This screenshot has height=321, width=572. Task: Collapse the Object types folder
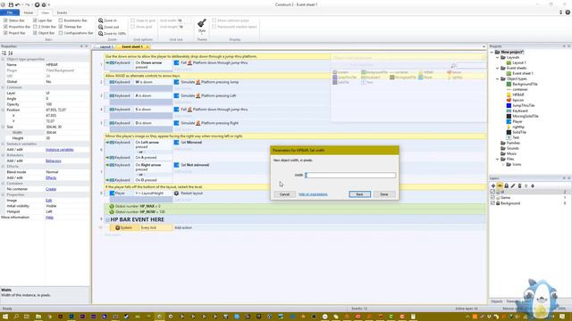[498, 78]
